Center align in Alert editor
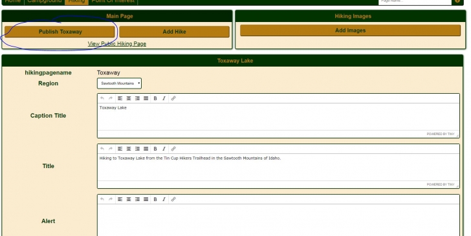 click(129, 199)
